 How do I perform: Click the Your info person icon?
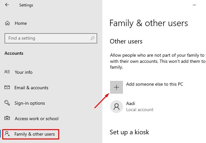[7, 72]
